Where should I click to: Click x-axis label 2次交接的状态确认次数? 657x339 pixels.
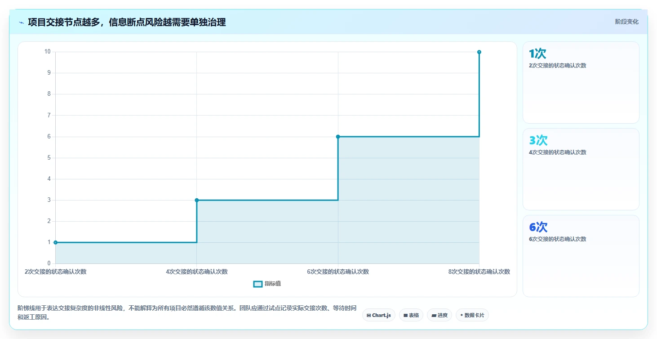(x=55, y=272)
